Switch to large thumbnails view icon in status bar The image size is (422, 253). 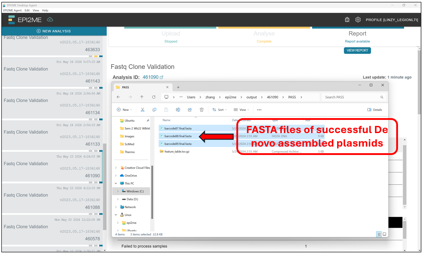click(x=385, y=234)
